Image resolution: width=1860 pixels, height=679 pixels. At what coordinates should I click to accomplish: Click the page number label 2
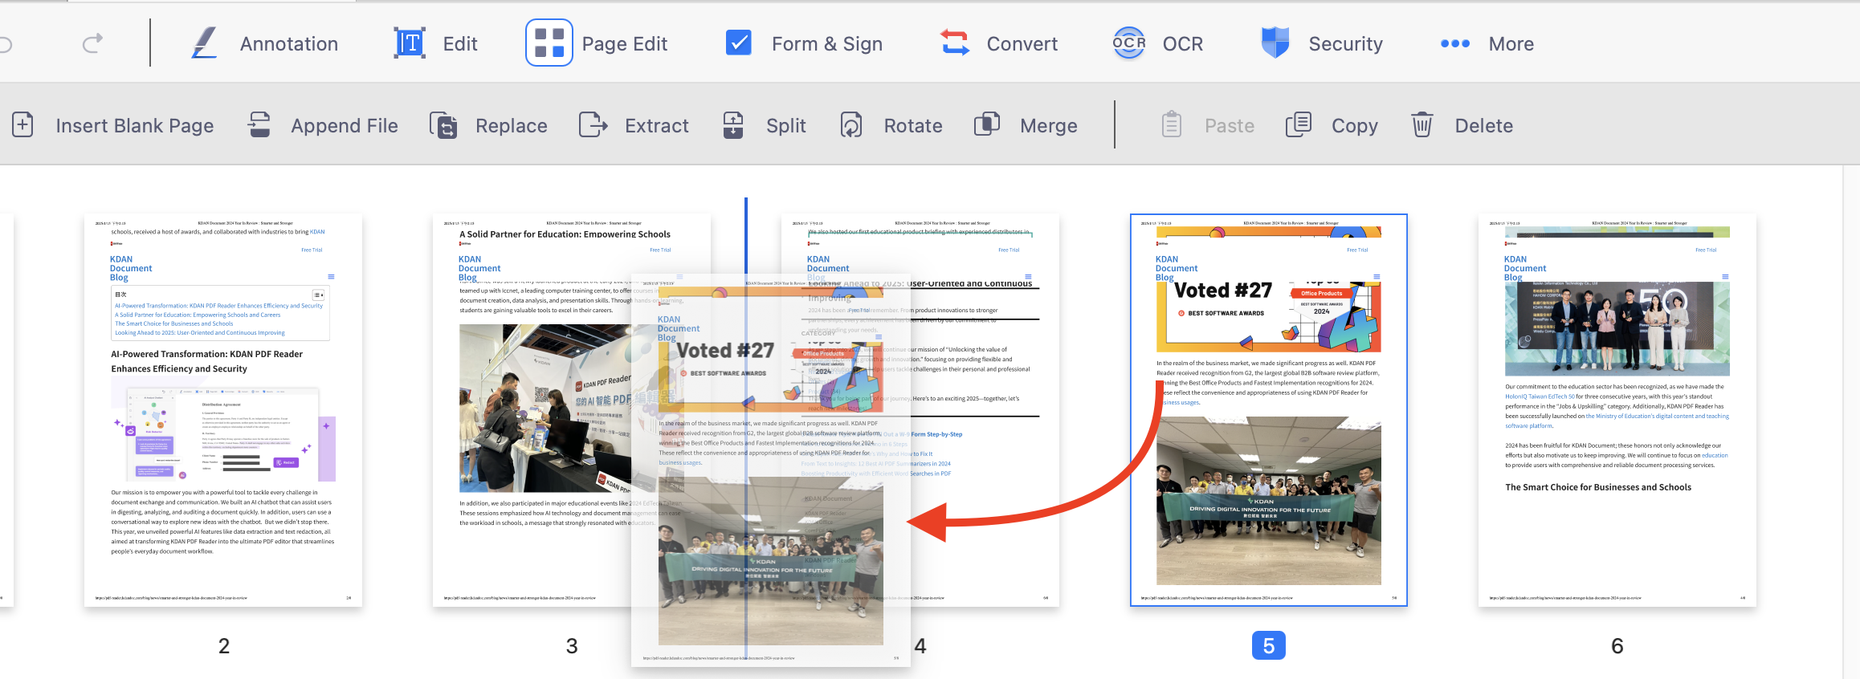(x=224, y=646)
